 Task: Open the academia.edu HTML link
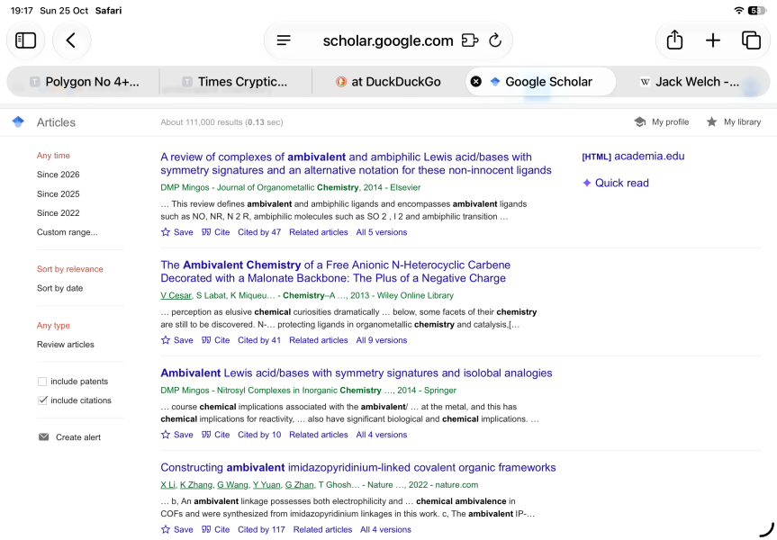[633, 156]
